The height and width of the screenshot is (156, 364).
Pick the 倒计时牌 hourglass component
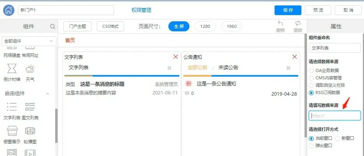point(12,69)
